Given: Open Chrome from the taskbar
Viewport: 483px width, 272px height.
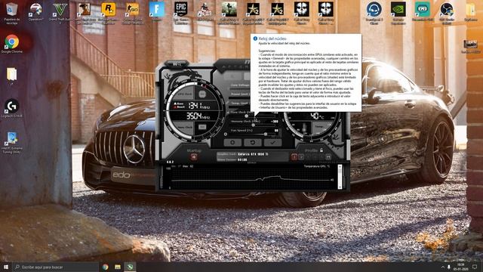Looking at the screenshot, I should pyautogui.click(x=106, y=267).
